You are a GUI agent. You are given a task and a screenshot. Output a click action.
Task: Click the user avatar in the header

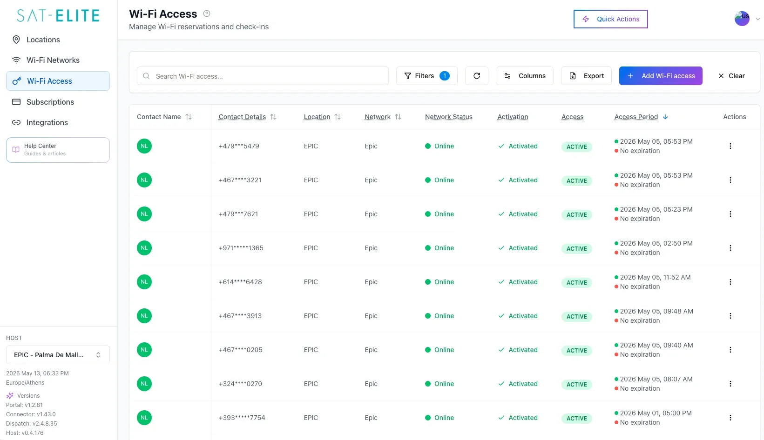(742, 19)
